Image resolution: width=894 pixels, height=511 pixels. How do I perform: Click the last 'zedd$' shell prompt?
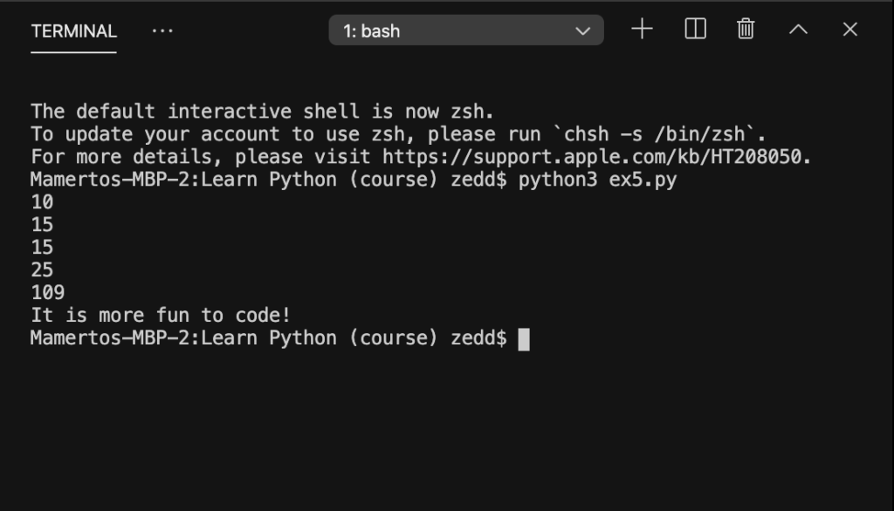click(x=478, y=338)
